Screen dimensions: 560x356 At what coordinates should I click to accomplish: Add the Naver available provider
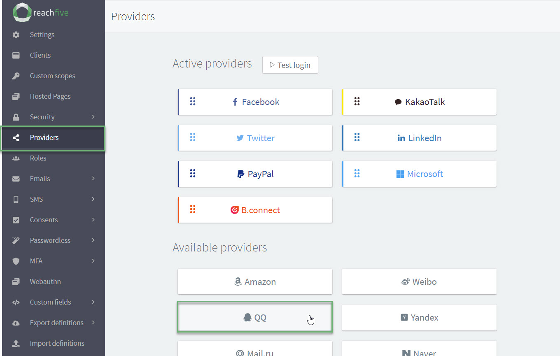click(x=419, y=348)
